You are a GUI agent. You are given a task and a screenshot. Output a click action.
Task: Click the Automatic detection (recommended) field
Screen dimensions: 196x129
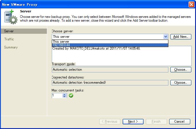point(110,83)
